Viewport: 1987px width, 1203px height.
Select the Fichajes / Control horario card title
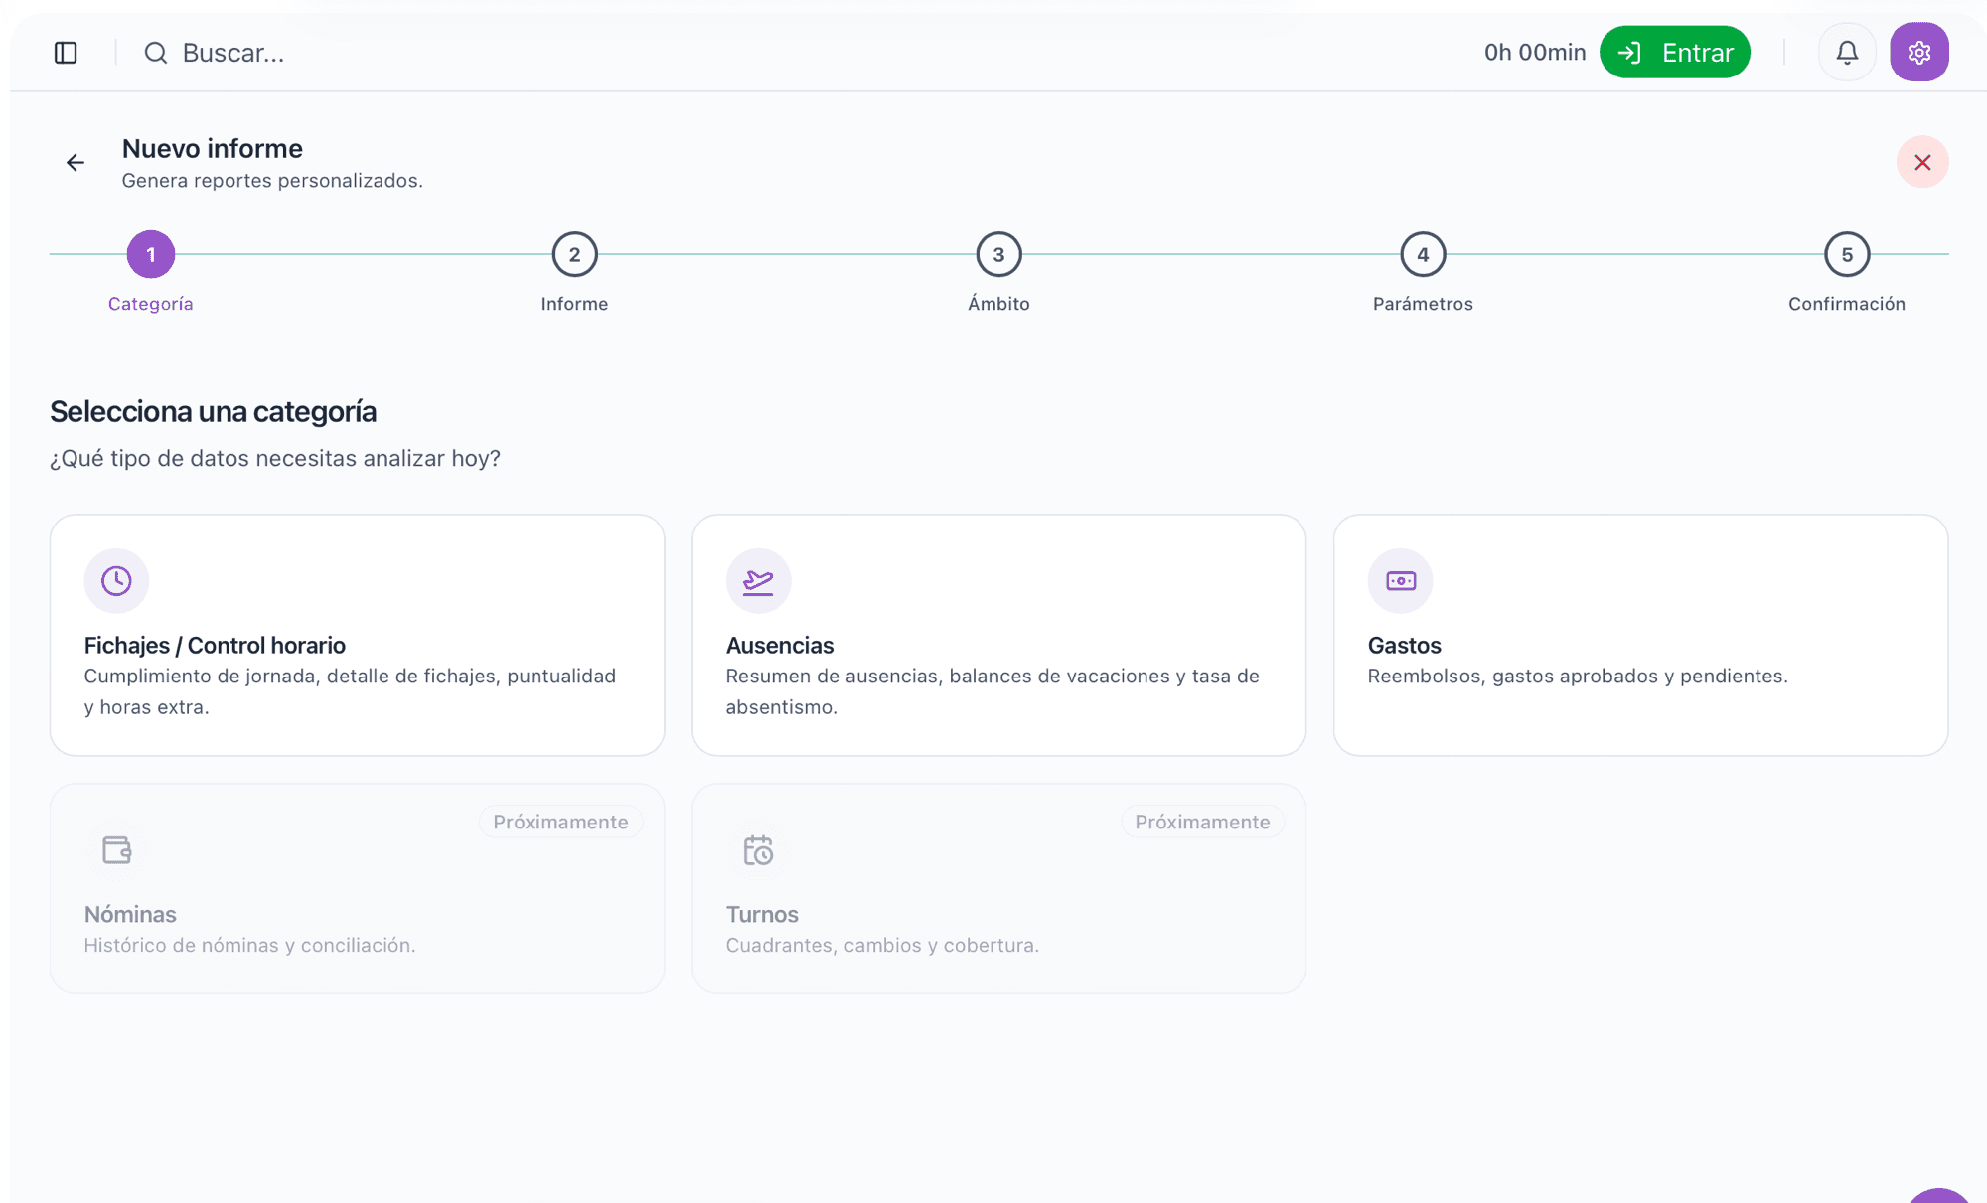tap(215, 646)
